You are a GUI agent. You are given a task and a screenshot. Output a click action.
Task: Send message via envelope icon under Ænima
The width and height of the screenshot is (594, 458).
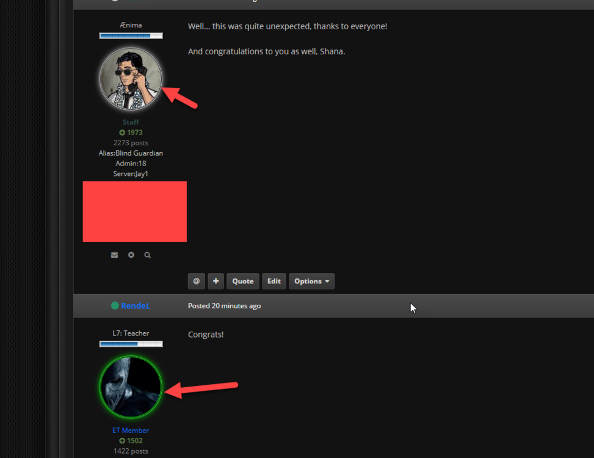[114, 255]
